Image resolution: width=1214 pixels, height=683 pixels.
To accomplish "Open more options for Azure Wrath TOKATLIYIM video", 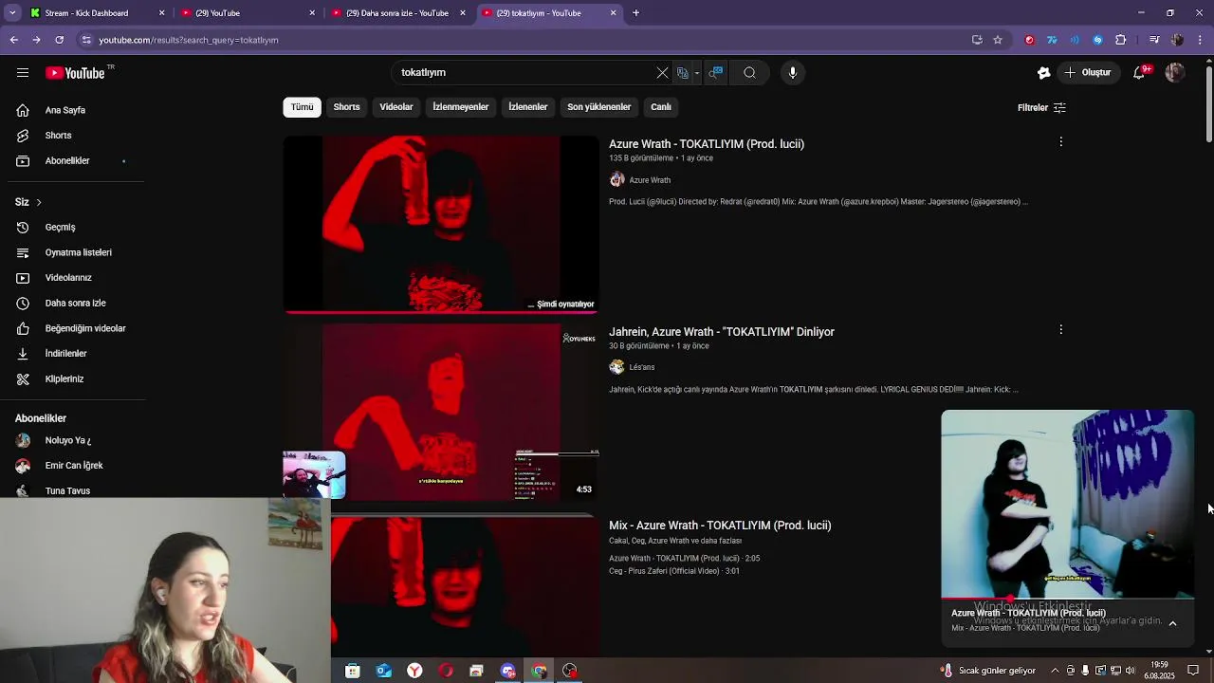I will [1060, 142].
